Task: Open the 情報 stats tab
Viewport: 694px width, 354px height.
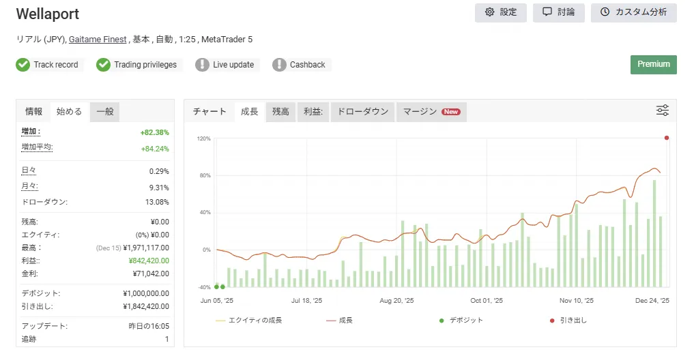Action: click(33, 112)
